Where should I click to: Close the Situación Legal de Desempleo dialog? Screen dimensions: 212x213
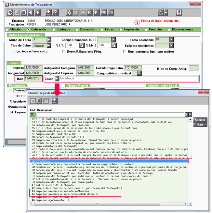203,92
